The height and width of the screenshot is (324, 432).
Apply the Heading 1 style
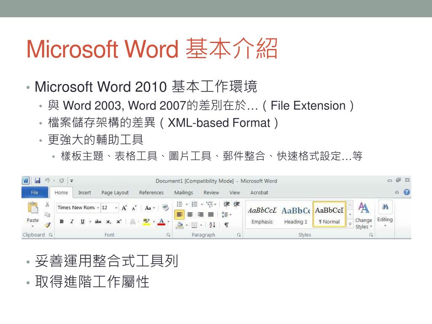click(x=296, y=215)
